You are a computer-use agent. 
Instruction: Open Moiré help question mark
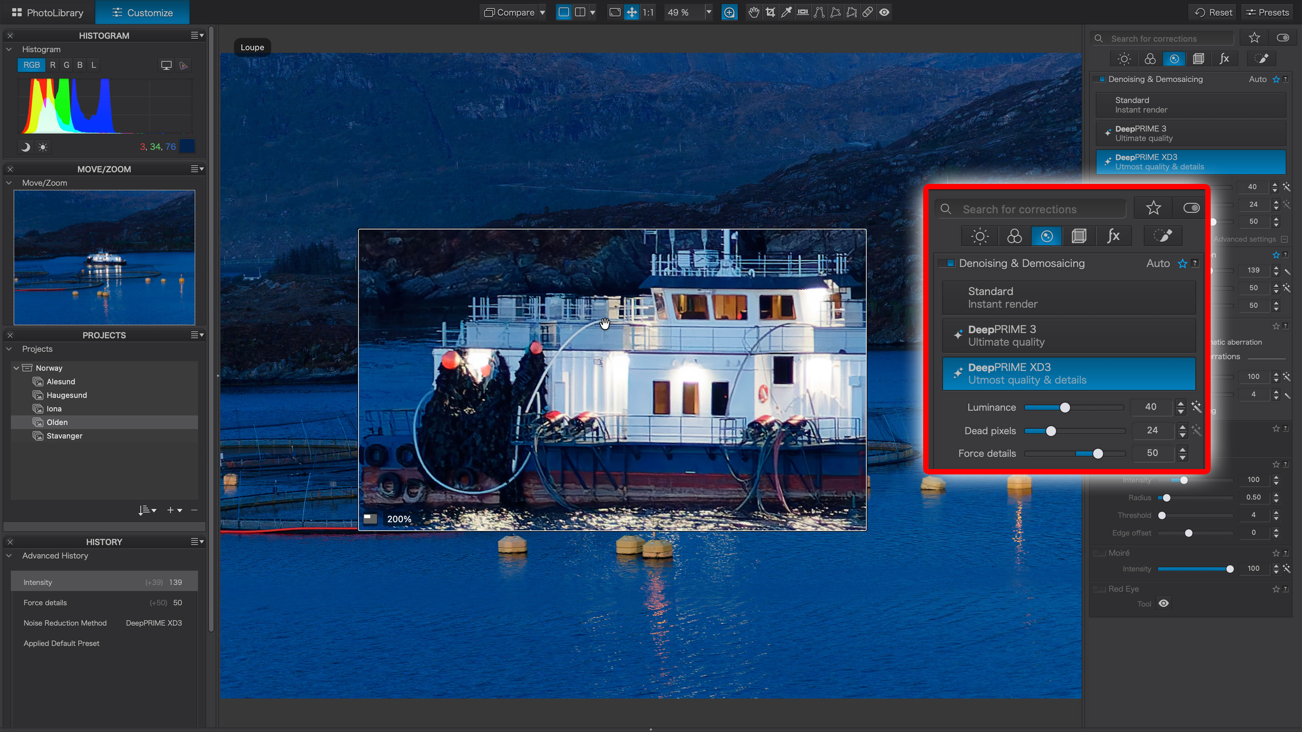pyautogui.click(x=1285, y=553)
